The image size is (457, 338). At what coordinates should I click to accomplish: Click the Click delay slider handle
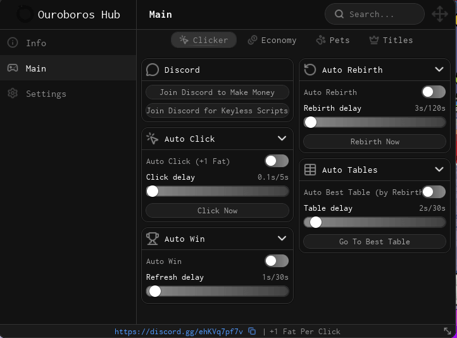tap(152, 191)
